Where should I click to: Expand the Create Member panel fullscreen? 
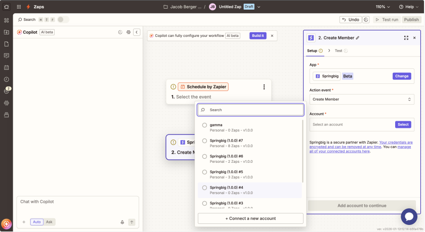coord(406,38)
